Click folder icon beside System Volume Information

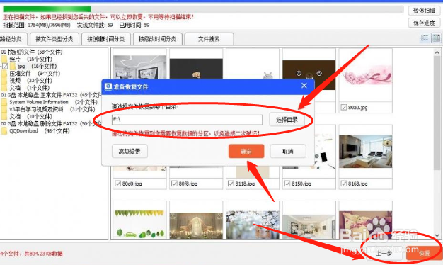tap(4, 102)
